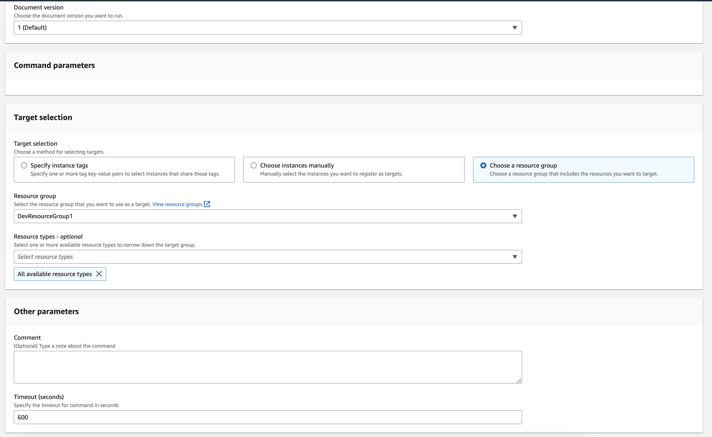Select Choose a resource group radio button
The image size is (712, 437).
pyautogui.click(x=483, y=165)
